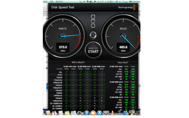
Task: Open System Preferences from the dock
Action: (x=106, y=113)
